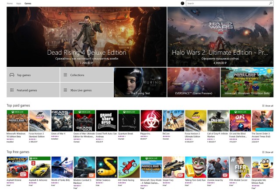
Task: Open EVERSPACE Game Preview tile
Action: 193,82
